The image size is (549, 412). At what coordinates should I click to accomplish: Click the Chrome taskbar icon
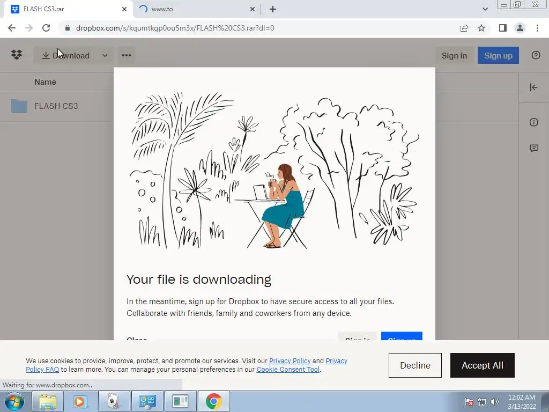pyautogui.click(x=213, y=401)
